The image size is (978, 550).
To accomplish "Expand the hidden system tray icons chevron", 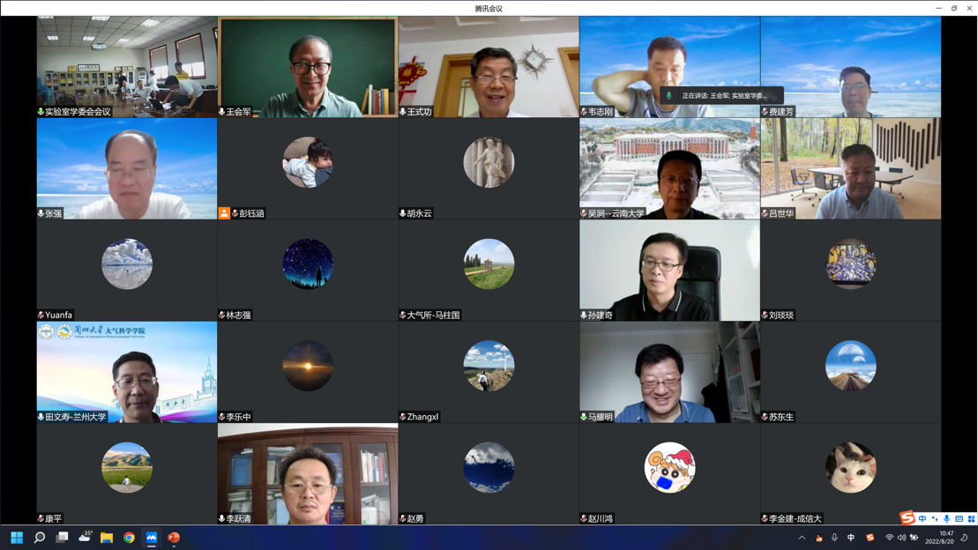I will click(802, 538).
